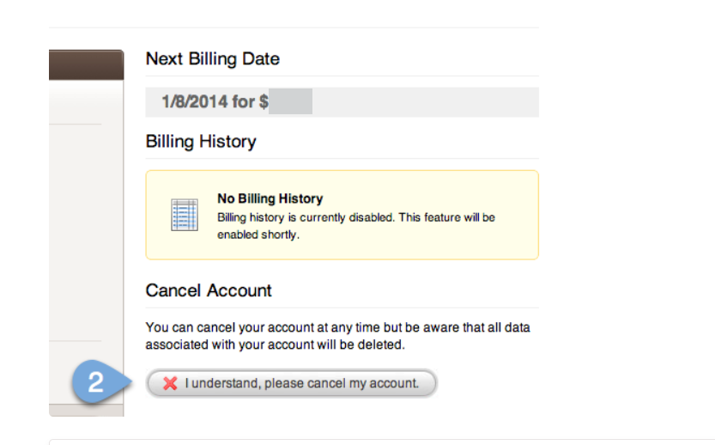The width and height of the screenshot is (715, 445).
Task: Click the bordered panel edge at page bottom
Action: [x=378, y=441]
